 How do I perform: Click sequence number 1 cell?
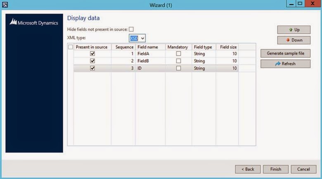coord(123,53)
